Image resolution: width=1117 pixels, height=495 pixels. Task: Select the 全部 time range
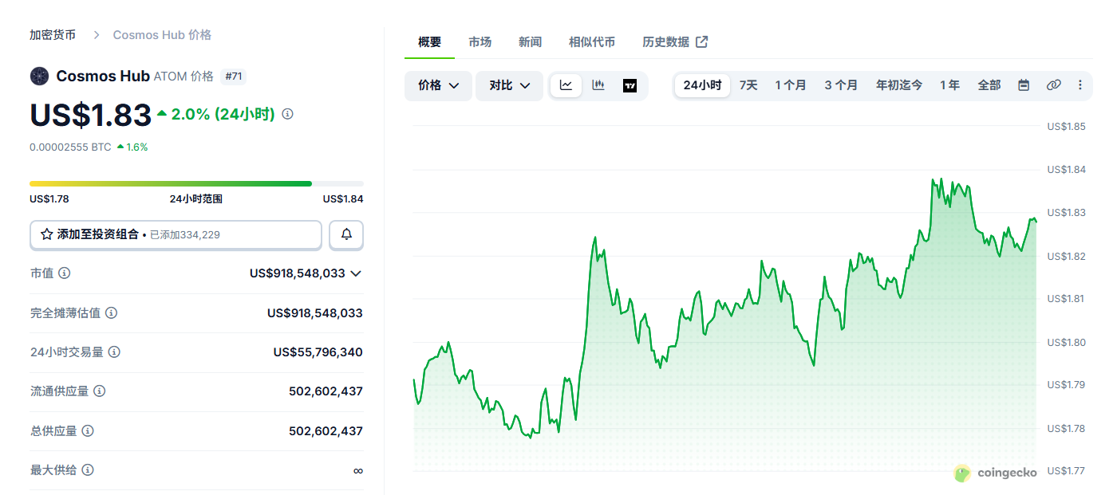click(x=989, y=85)
